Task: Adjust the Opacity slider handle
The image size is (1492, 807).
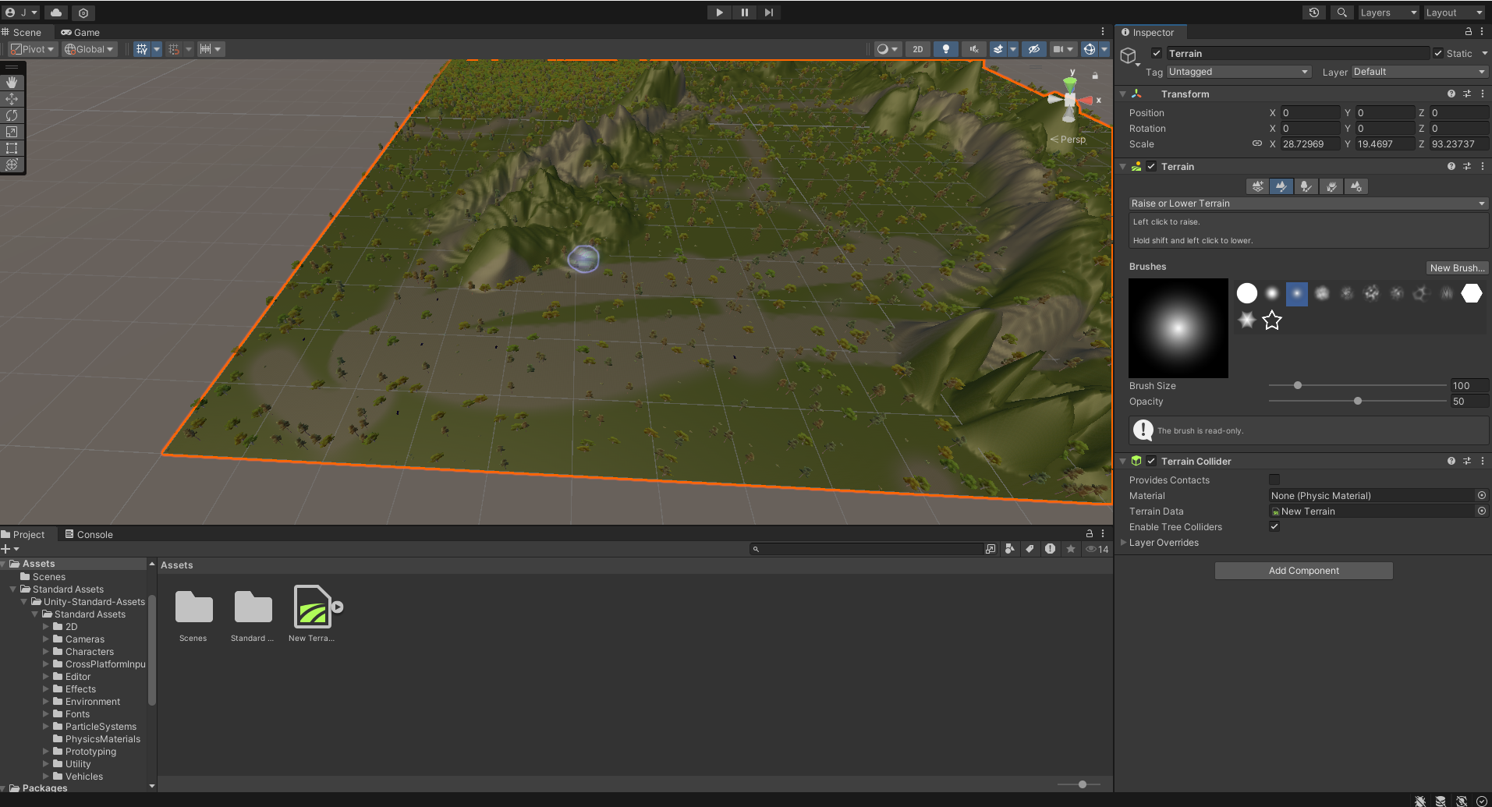Action: tap(1358, 401)
